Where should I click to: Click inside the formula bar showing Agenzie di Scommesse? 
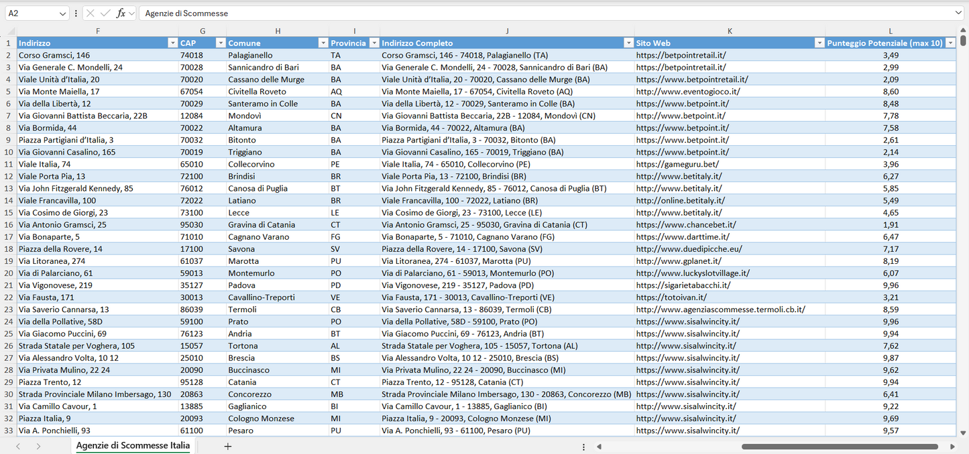click(268, 13)
